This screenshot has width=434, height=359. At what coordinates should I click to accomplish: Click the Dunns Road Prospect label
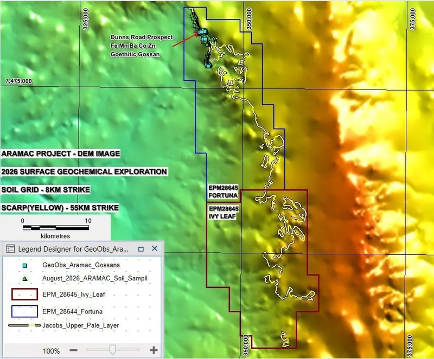point(142,37)
